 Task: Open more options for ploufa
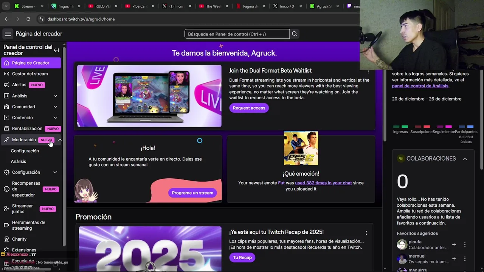(x=465, y=245)
